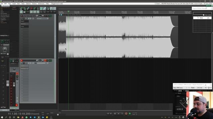This screenshot has height=119, width=213.
Task: Click the Go to End transport button
Action: click(x=111, y=114)
